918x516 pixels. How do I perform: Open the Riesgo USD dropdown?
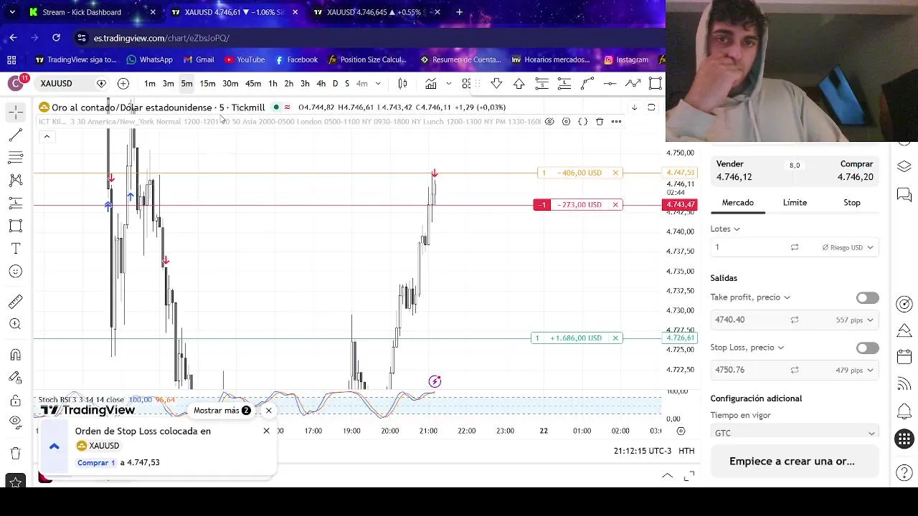(x=848, y=247)
